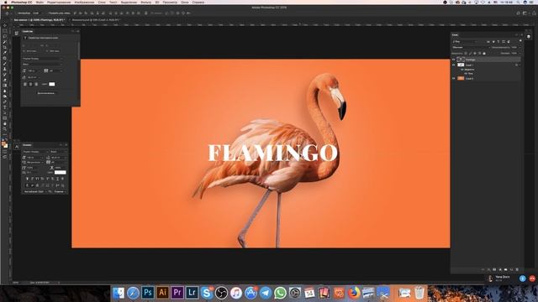Open the Слои menu
Viewport: 538px width, 302px height.
click(102, 3)
